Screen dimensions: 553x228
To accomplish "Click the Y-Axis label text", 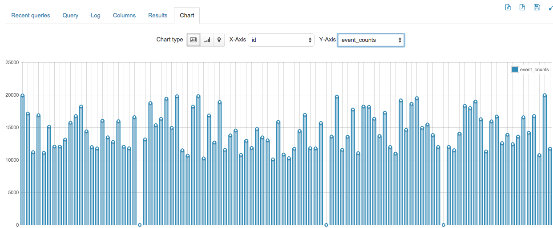I will [x=327, y=40].
